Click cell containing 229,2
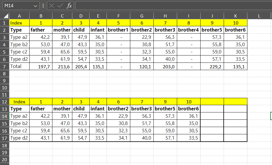The width and height of the screenshot is (272, 165). tap(212, 67)
